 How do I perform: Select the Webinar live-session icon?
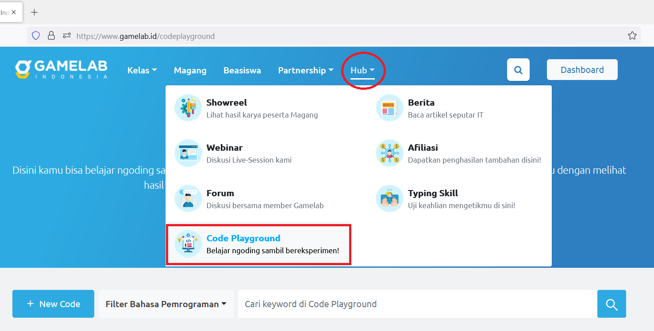[188, 152]
